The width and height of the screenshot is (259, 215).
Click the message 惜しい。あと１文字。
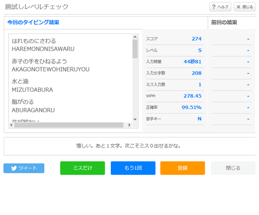coord(99,146)
